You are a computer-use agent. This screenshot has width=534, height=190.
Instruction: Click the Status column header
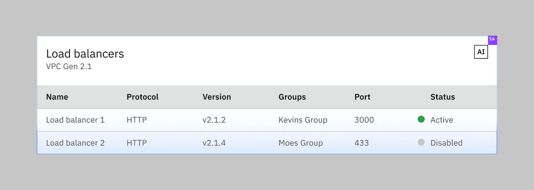(442, 97)
